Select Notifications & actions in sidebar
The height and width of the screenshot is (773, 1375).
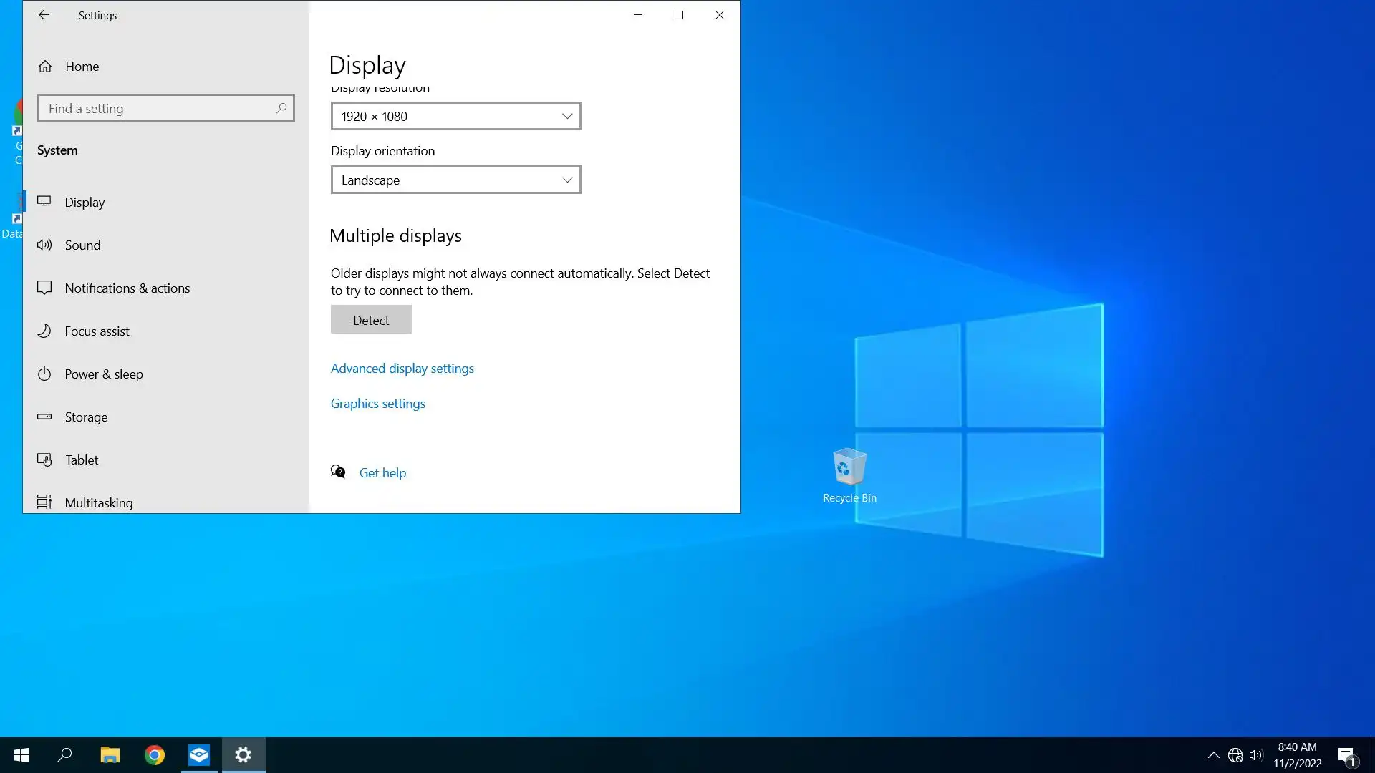click(x=127, y=288)
